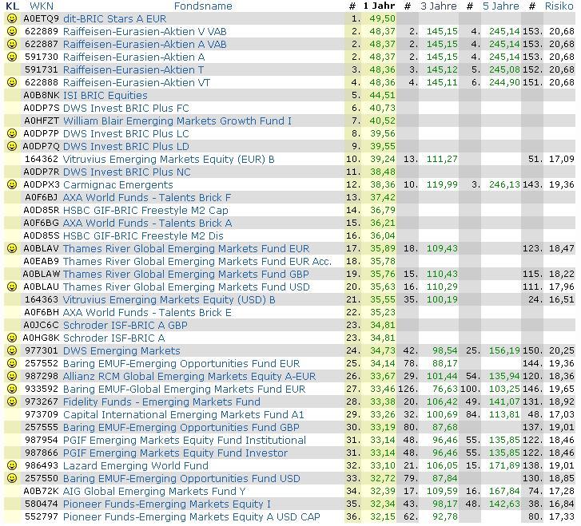Click the smiley icon beside DWS Invest BRIC Plus LD
The width and height of the screenshot is (581, 526).
point(12,146)
